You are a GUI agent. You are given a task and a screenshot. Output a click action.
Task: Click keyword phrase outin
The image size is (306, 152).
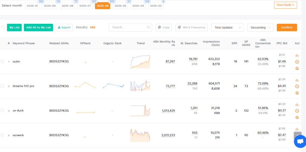16,61
